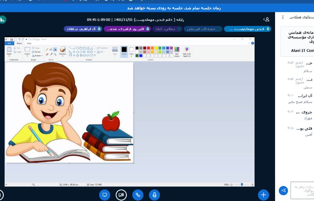Open the Rotate dropdown menu
Image resolution: width=314 pixels, height=201 pixels.
pos(37,56)
